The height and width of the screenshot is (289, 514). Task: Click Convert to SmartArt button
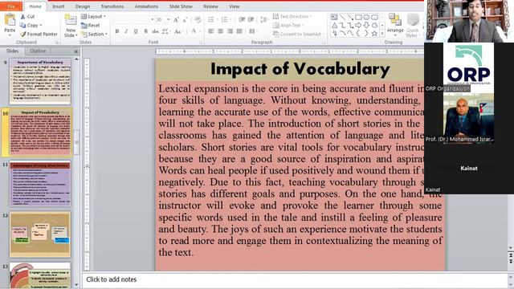click(298, 34)
